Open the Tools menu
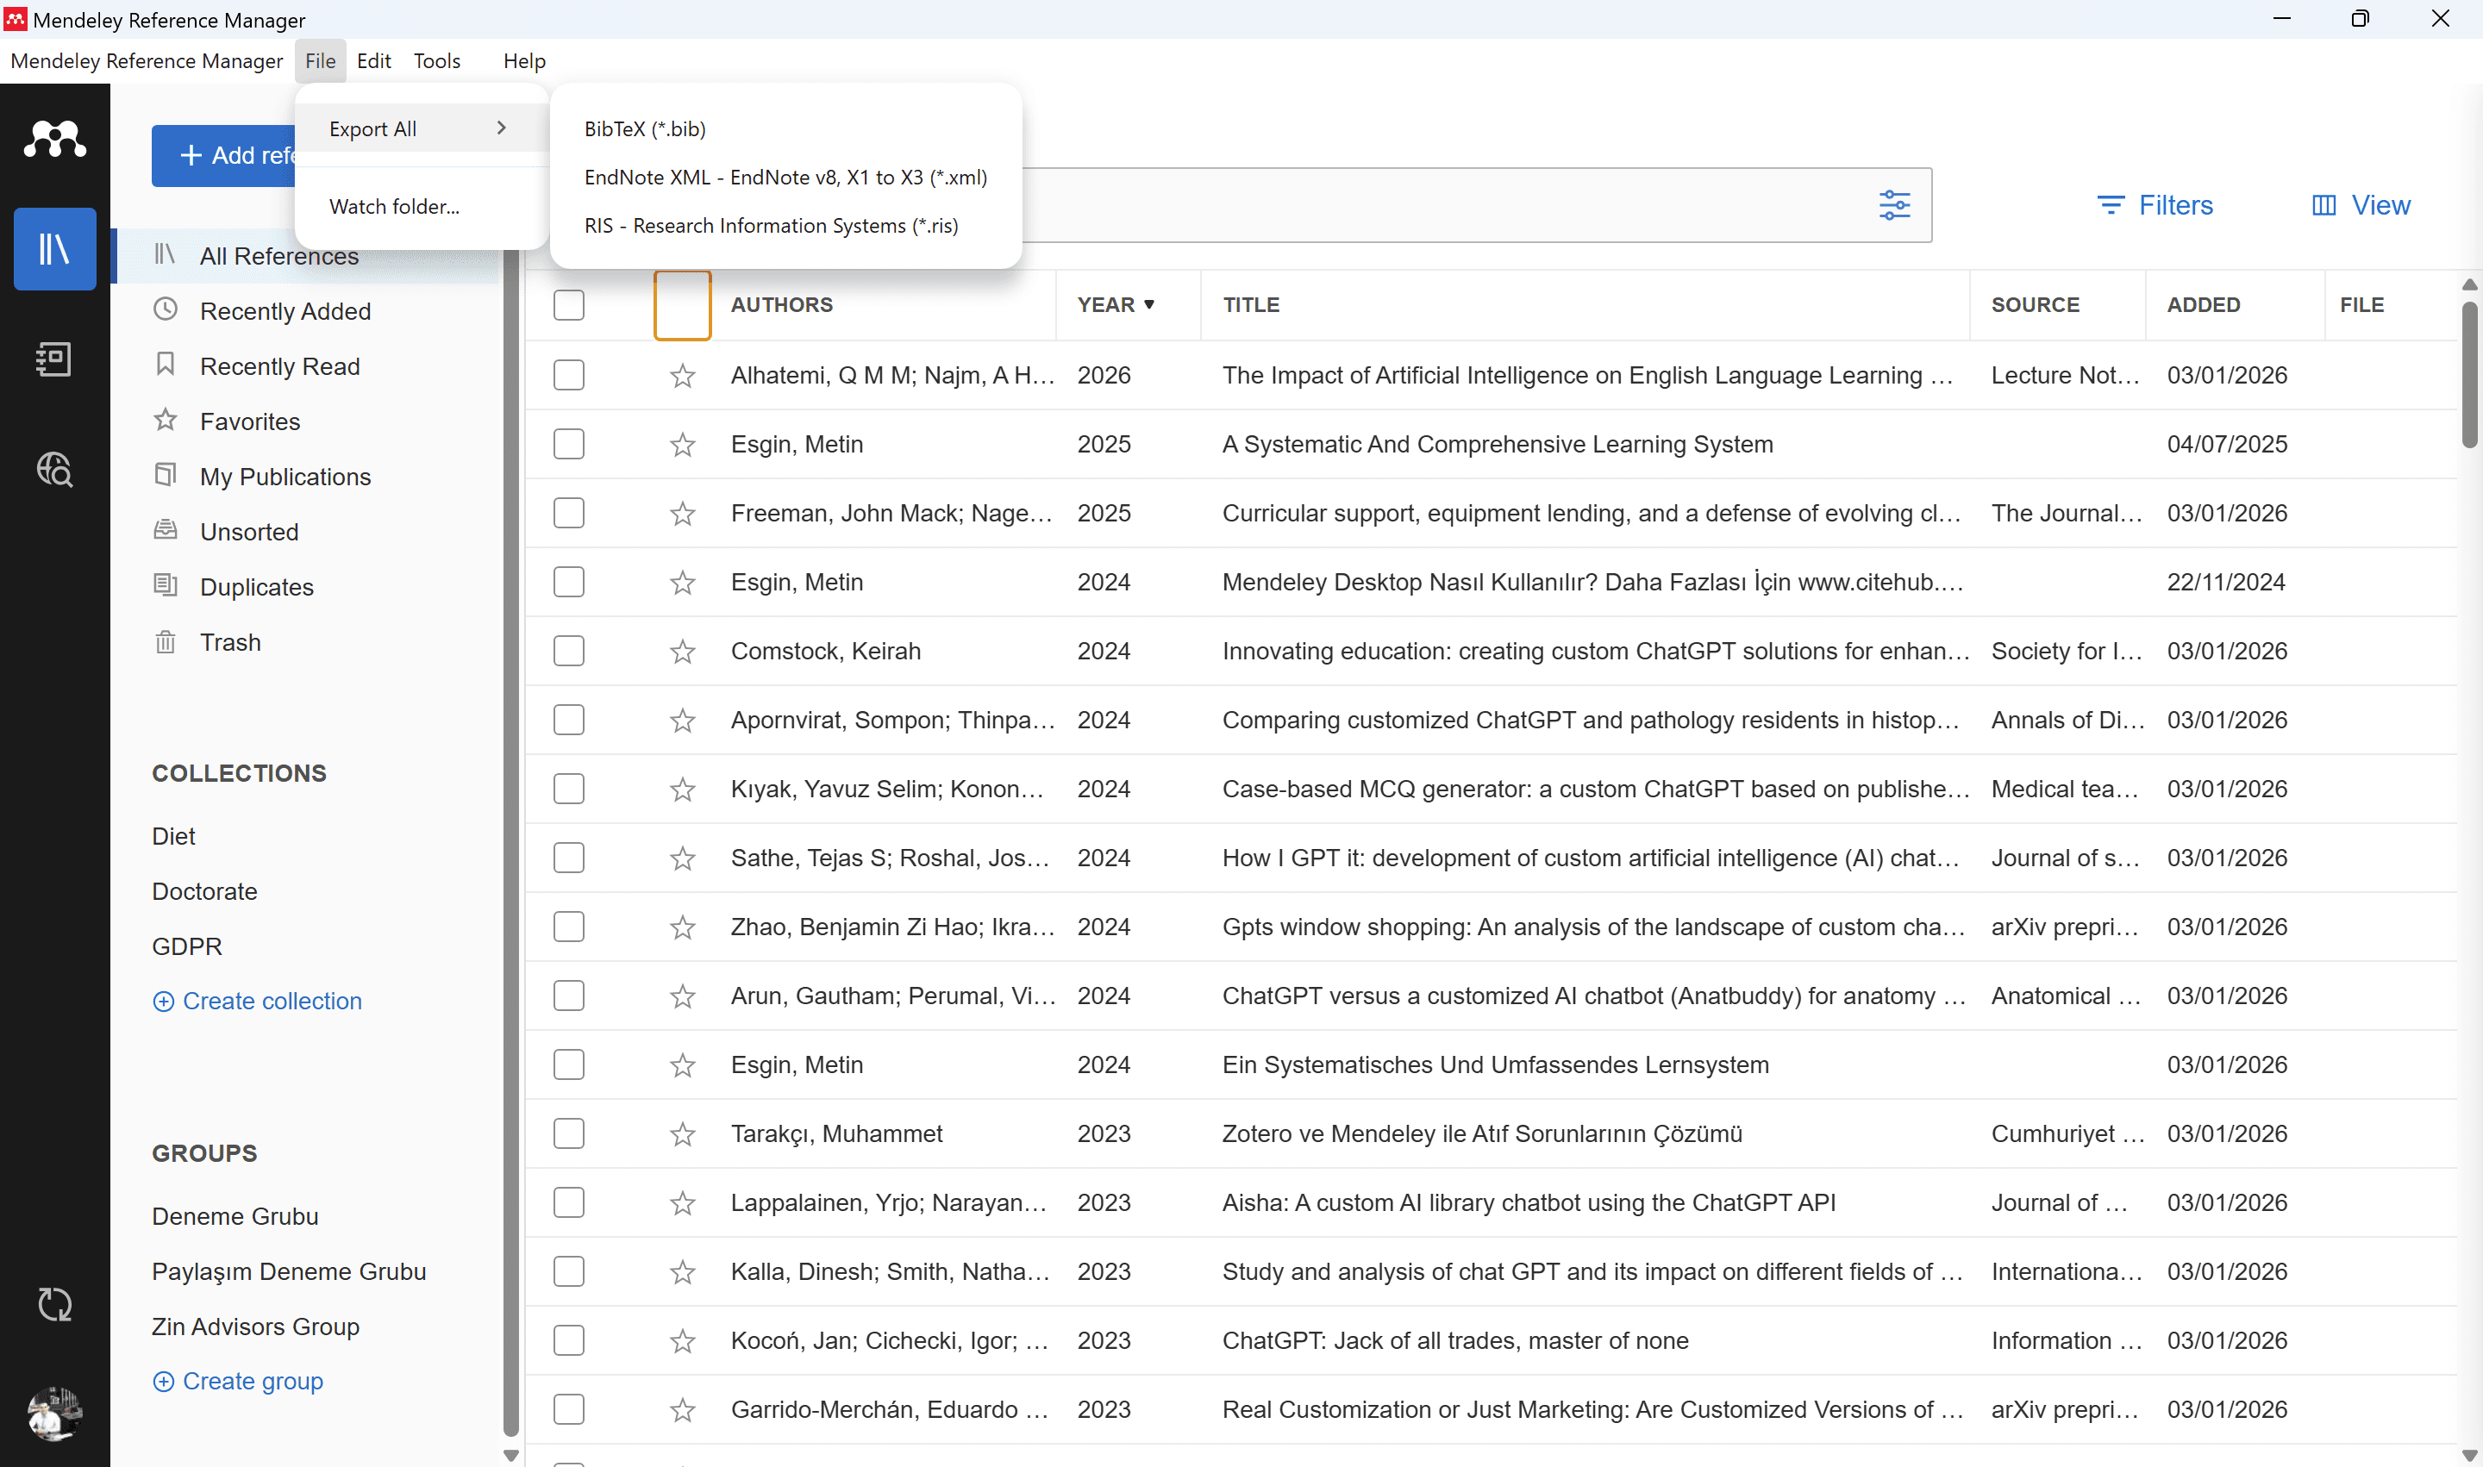Viewport: 2483px width, 1467px height. pyautogui.click(x=437, y=60)
